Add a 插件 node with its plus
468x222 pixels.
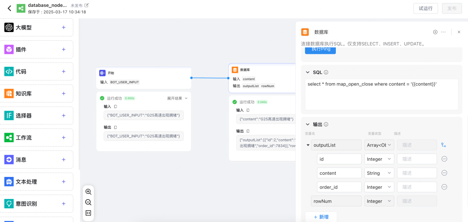click(64, 49)
